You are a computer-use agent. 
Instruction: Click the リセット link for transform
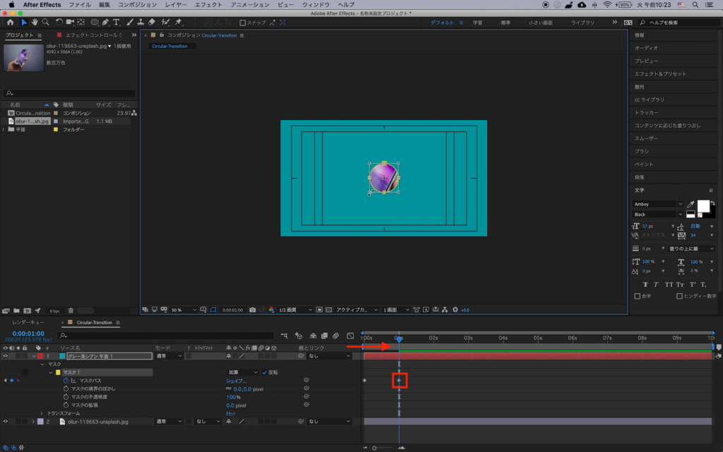tap(230, 413)
